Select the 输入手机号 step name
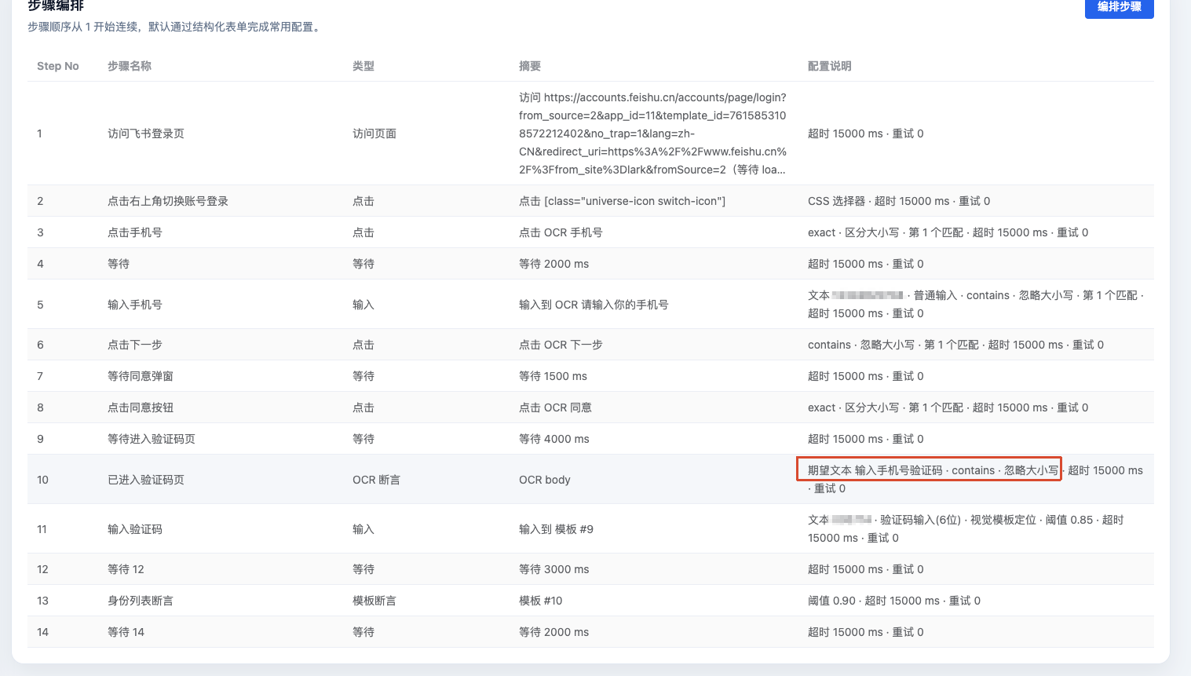The image size is (1191, 676). pyautogui.click(x=135, y=305)
